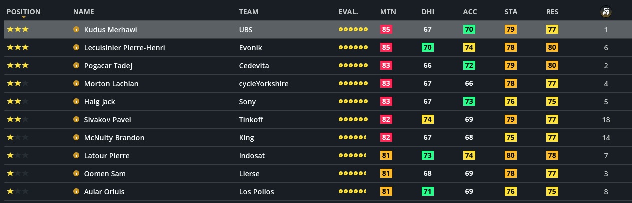Open info icon beside Oomen Sam
Viewport: 632px width, 203px height.
click(76, 174)
